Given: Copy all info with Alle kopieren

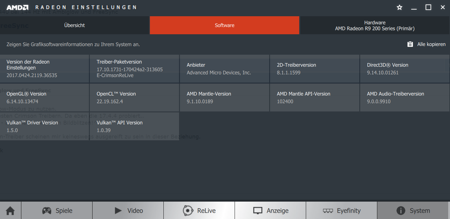Looking at the screenshot, I should coord(431,44).
